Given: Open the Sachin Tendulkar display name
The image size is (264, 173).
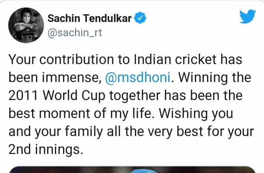Looking at the screenshot, I should click(x=89, y=18).
